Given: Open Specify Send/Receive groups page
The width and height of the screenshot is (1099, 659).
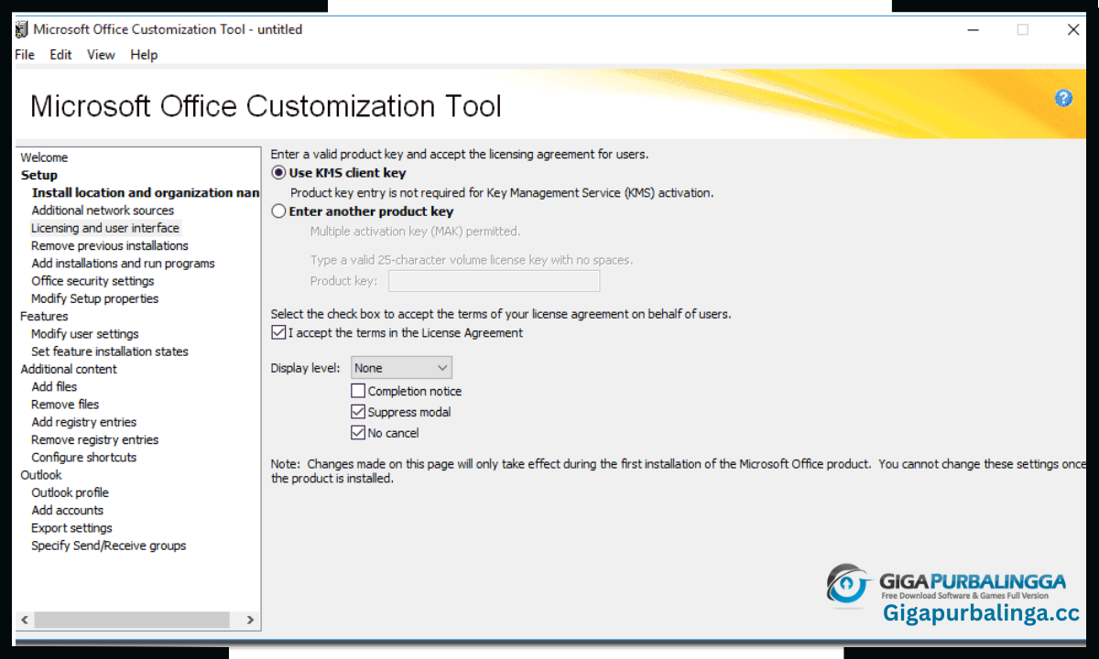Looking at the screenshot, I should tap(108, 546).
